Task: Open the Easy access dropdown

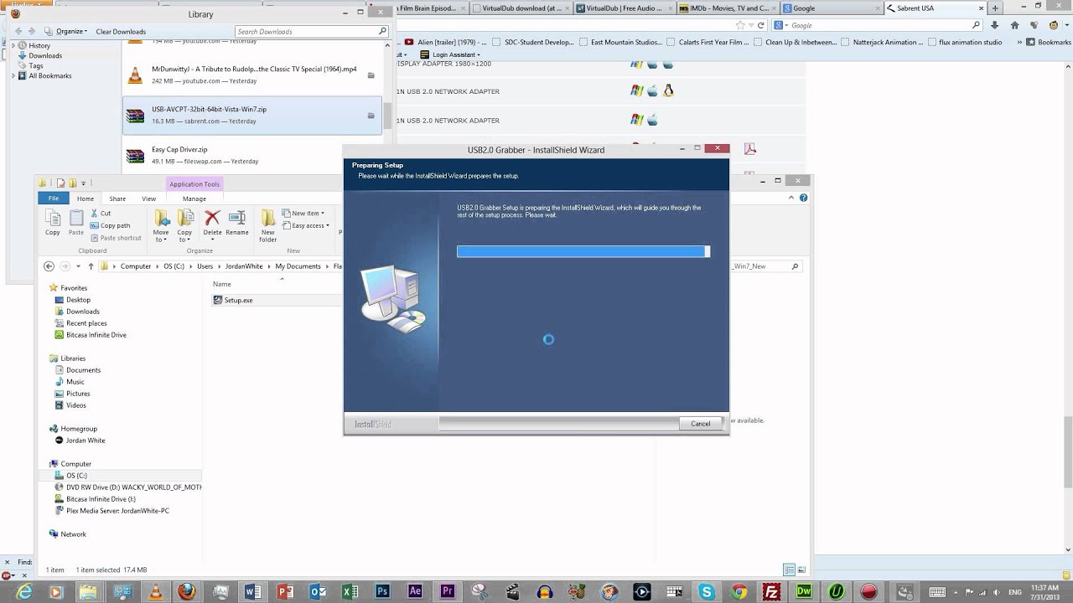Action: click(x=306, y=225)
